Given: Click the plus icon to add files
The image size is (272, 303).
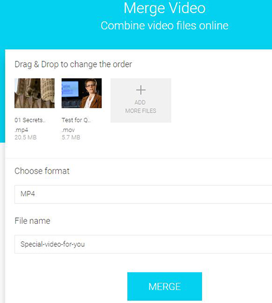Looking at the screenshot, I should [141, 90].
